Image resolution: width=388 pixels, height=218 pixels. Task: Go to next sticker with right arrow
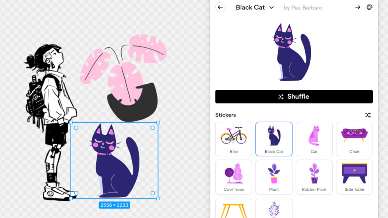pos(358,8)
